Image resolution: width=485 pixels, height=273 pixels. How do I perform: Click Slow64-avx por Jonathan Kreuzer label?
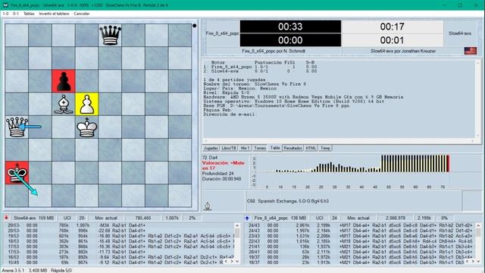click(403, 51)
